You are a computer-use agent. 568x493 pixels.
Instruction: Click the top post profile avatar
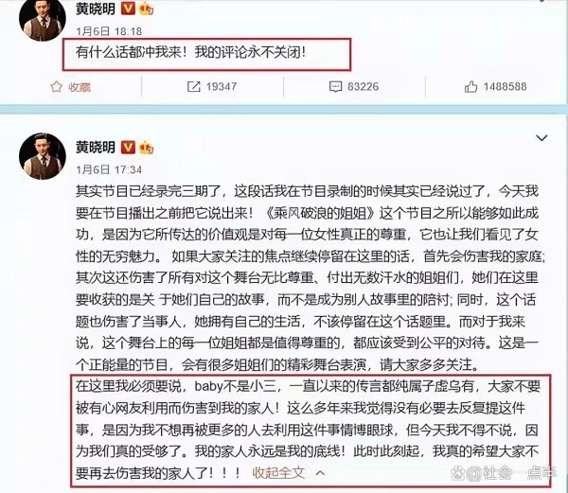(x=43, y=17)
